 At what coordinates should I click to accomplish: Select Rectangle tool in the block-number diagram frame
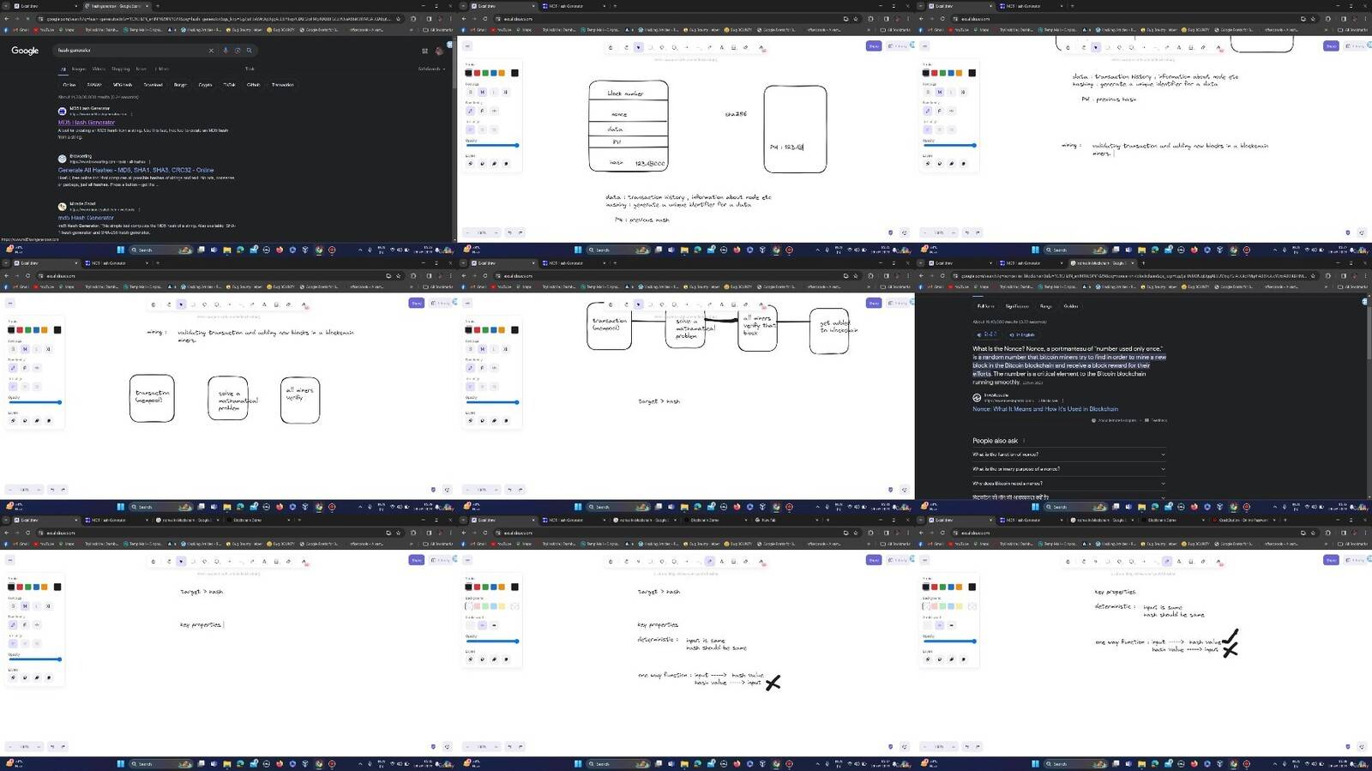point(650,47)
